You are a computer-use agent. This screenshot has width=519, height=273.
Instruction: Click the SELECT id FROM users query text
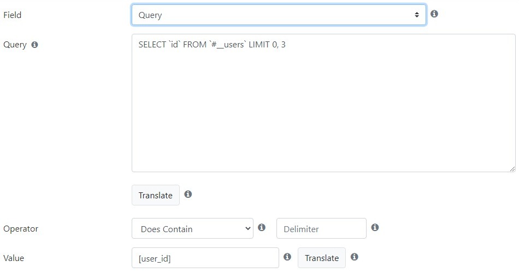click(x=212, y=45)
